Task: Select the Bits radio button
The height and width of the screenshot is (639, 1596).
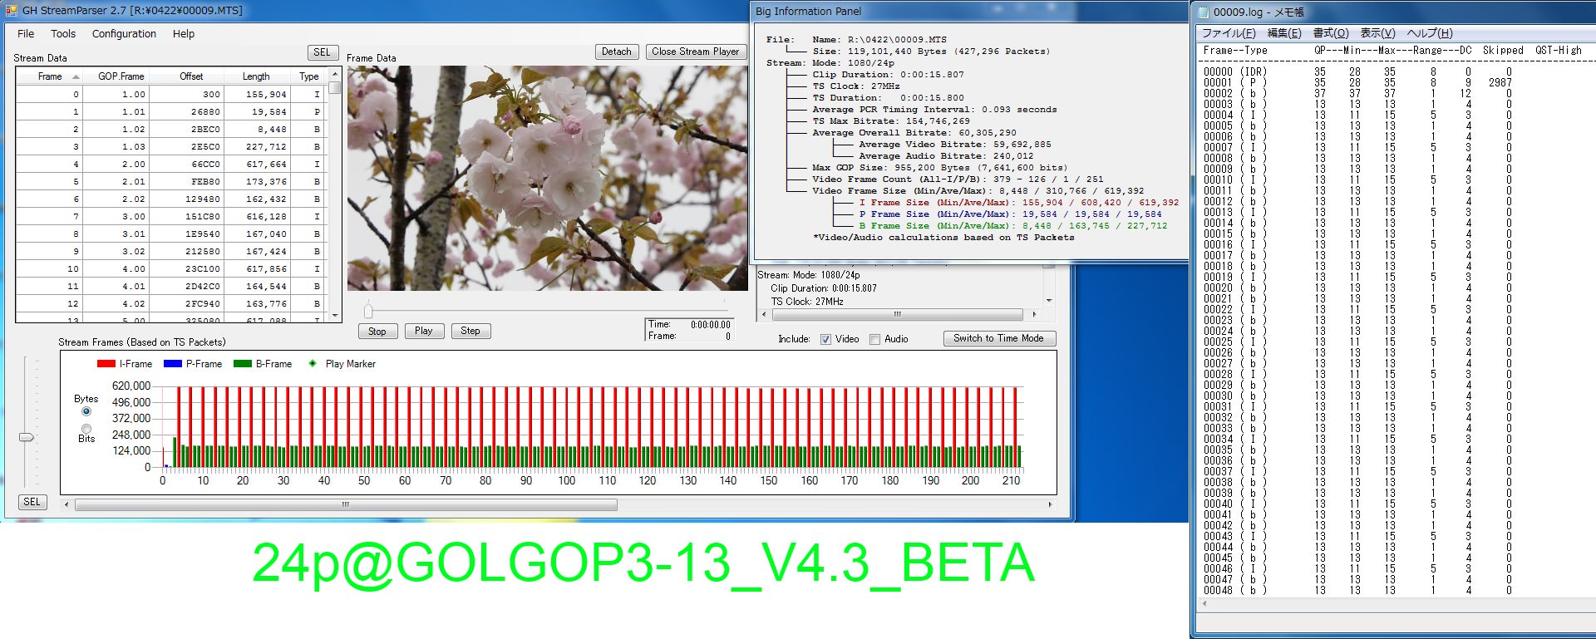Action: click(86, 429)
